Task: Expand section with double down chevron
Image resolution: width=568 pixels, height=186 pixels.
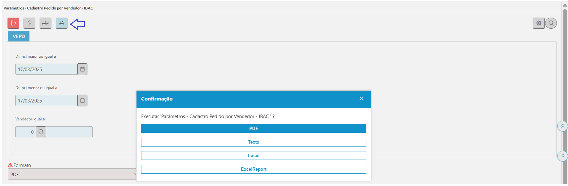Action: tap(562, 156)
